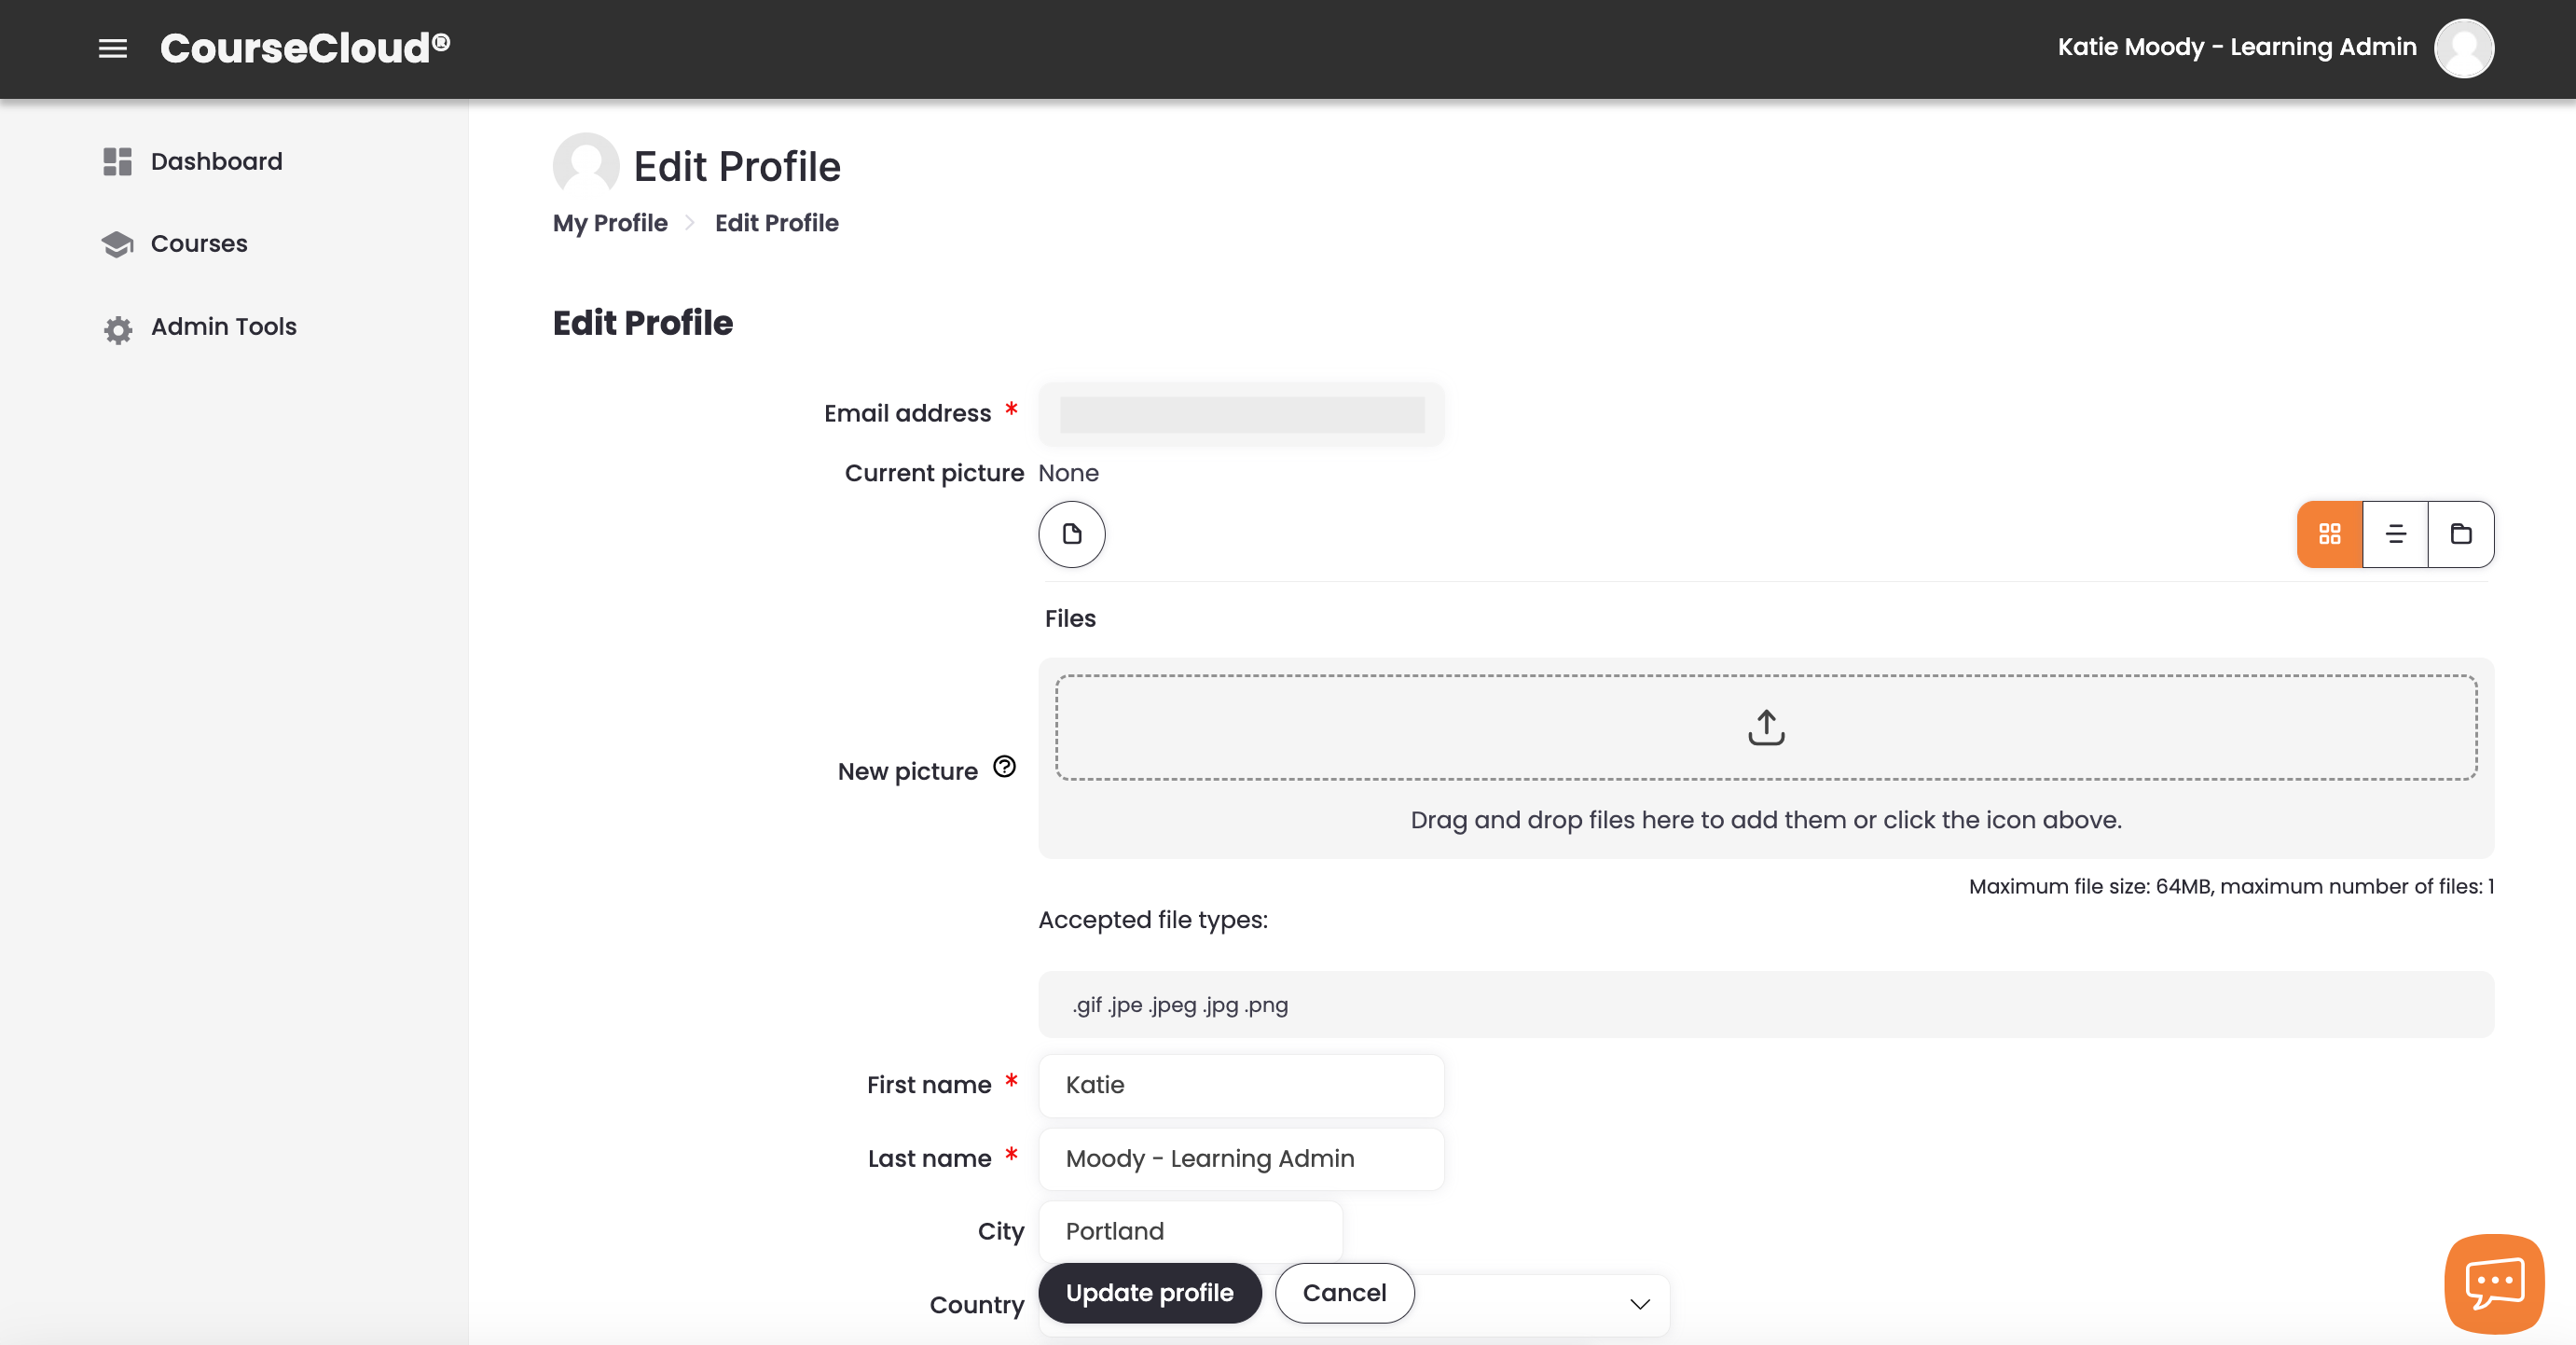Click the add file icon button
Screen dimensions: 2576x1345
click(1072, 534)
